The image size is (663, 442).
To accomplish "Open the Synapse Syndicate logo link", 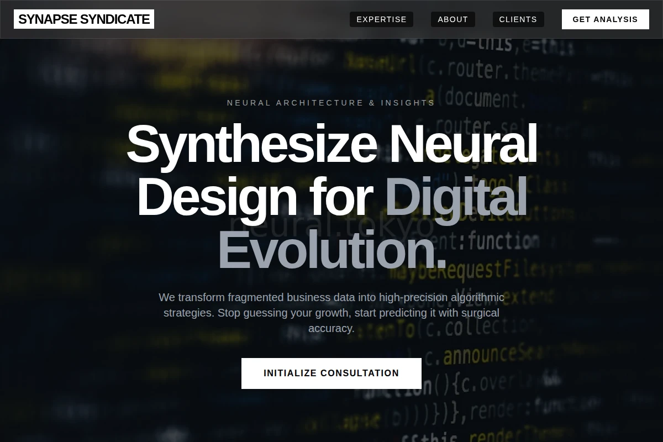I will (84, 19).
